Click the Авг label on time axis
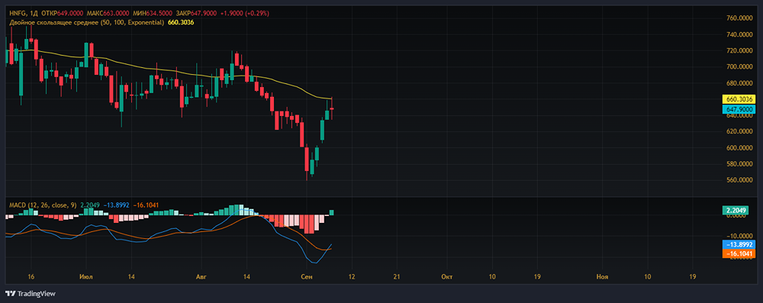Viewport: 763px width, 303px height. pyautogui.click(x=201, y=276)
